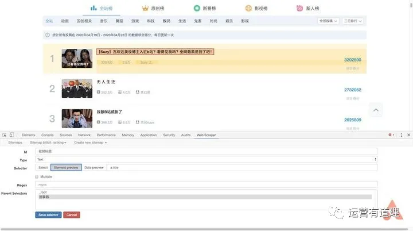
Task: Switch to the Console DevTools tab
Action: pyautogui.click(x=48, y=135)
